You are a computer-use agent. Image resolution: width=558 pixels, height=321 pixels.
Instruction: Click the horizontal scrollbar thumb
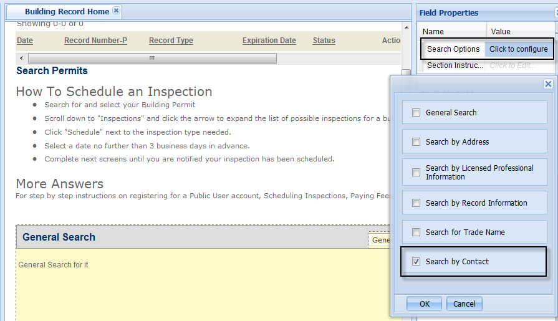coord(152,58)
